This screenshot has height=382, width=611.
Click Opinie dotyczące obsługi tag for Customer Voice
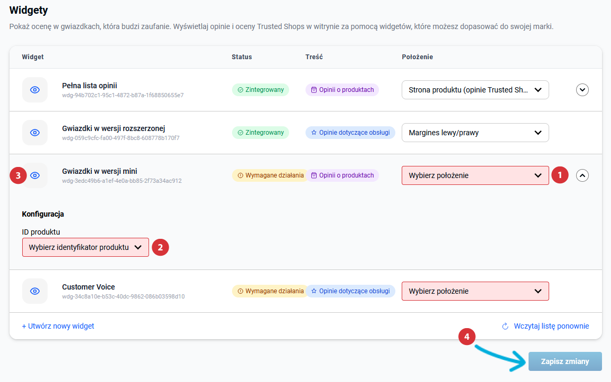(350, 291)
